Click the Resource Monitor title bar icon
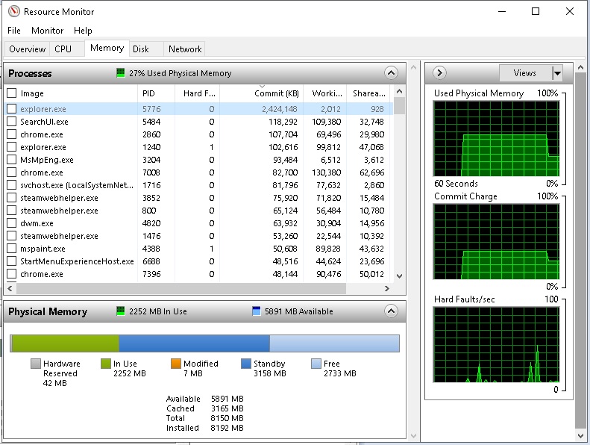590x445 pixels. click(14, 11)
